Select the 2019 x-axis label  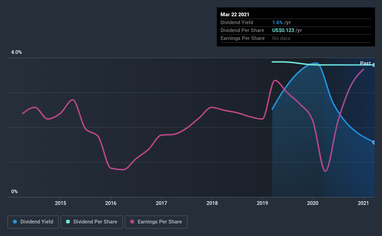[x=262, y=203]
